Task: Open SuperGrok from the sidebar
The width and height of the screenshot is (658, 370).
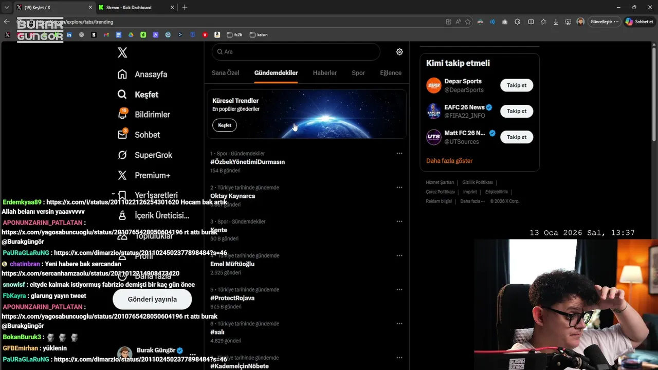Action: point(144,155)
